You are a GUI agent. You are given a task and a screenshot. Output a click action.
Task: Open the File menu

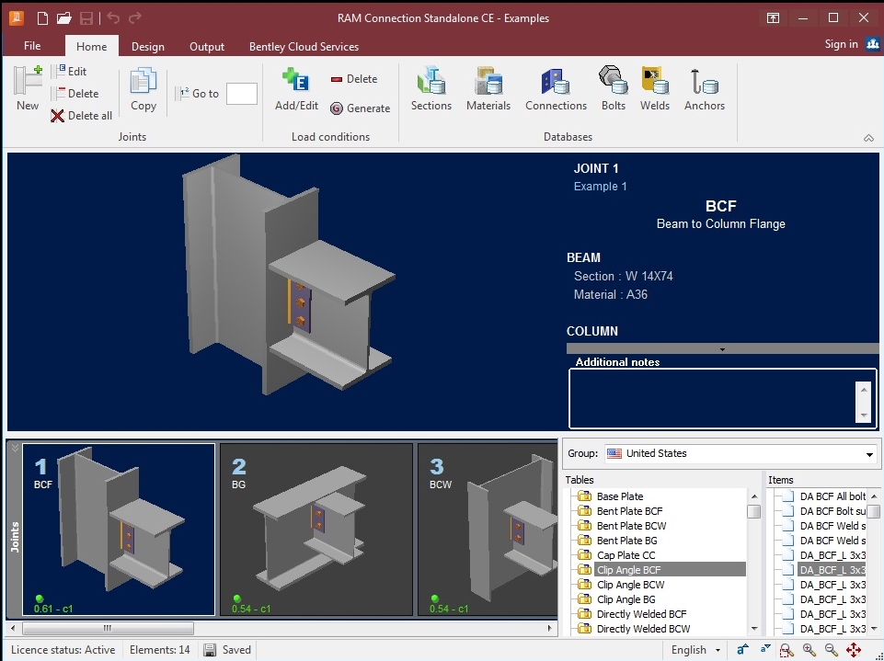(32, 46)
